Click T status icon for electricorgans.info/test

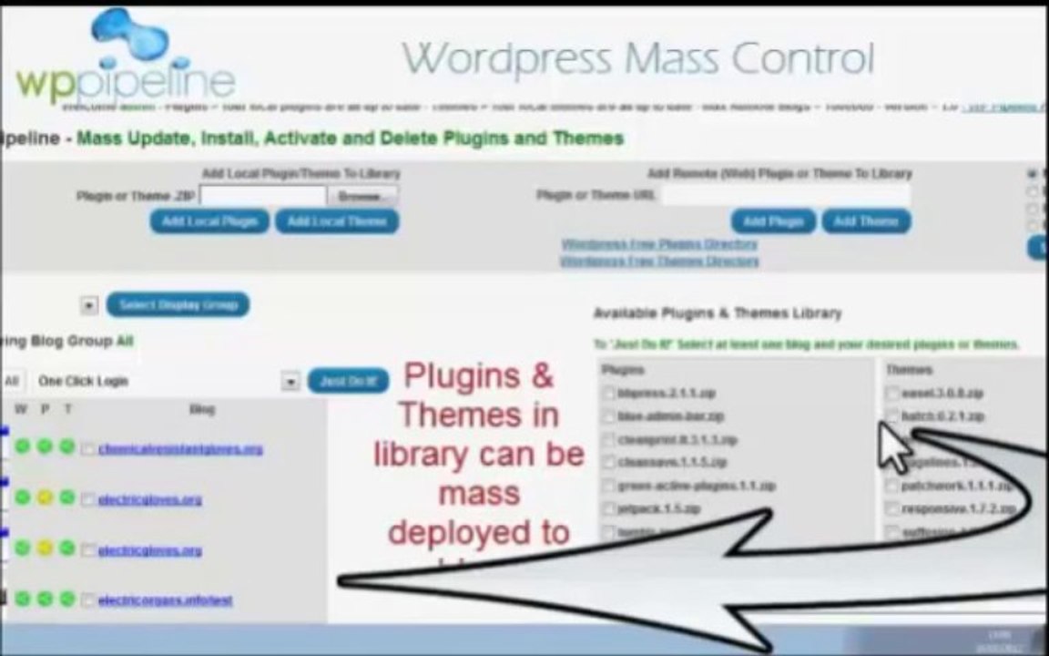click(66, 599)
